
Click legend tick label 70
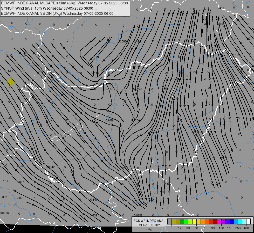pos(205,228)
